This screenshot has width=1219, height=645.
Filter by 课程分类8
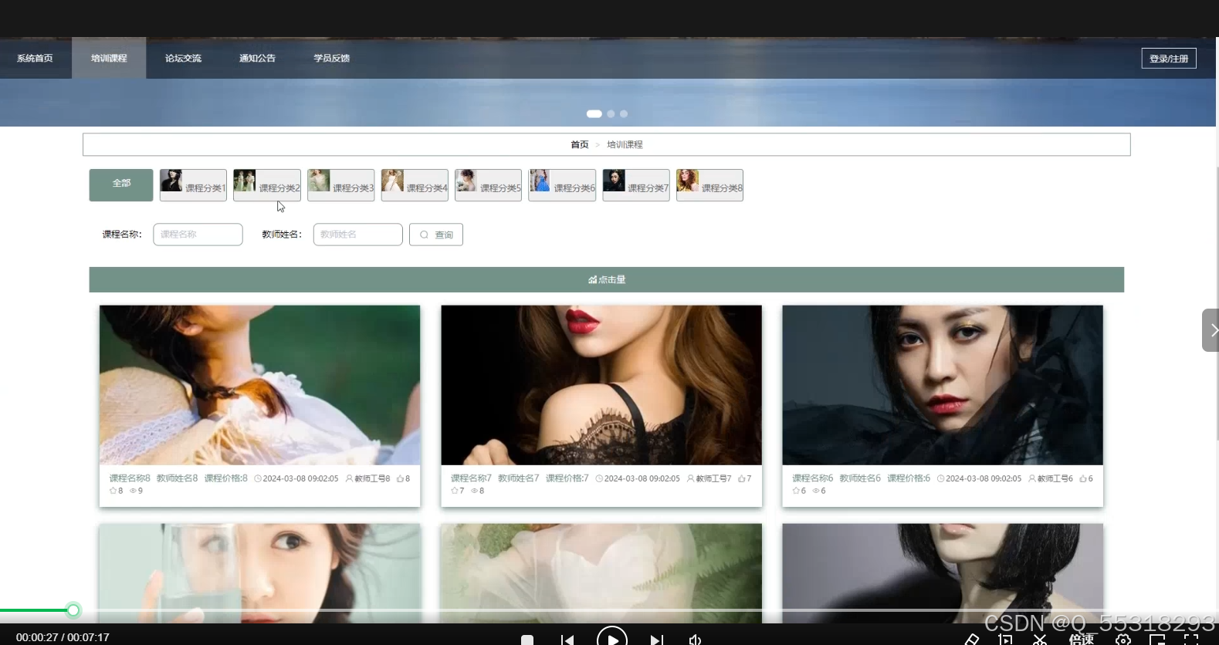click(709, 185)
